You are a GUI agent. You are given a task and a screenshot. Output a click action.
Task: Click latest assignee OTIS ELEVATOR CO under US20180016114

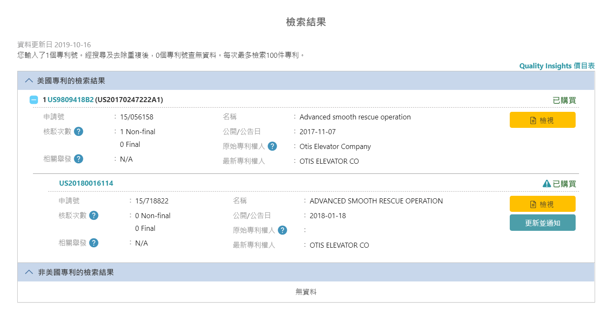tap(339, 245)
